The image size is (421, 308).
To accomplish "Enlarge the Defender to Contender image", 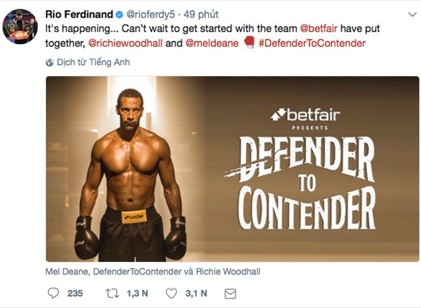I will point(232,169).
